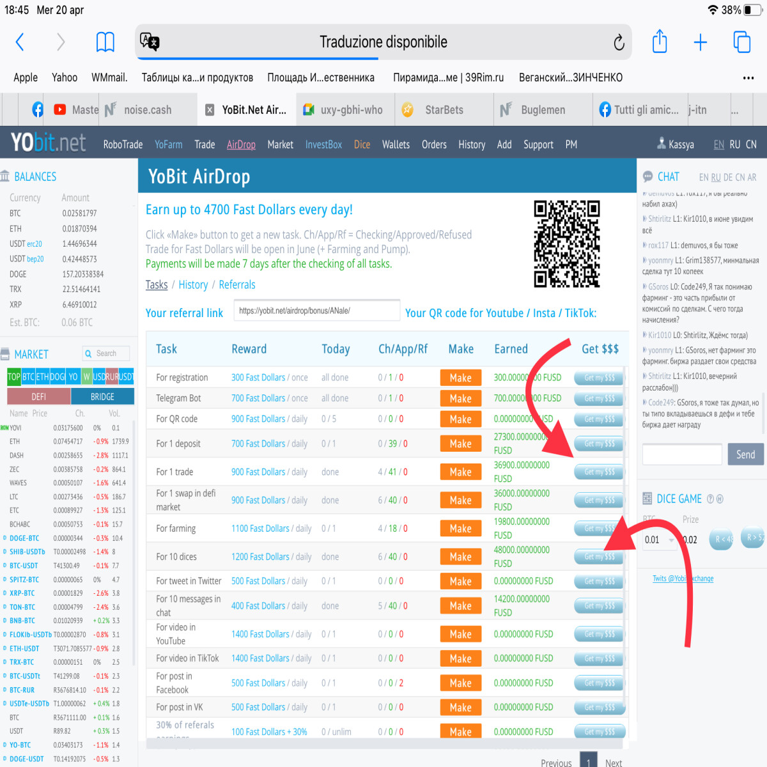Image resolution: width=767 pixels, height=767 pixels.
Task: Switch to the uxy-gbhi-who tab
Action: click(x=344, y=110)
